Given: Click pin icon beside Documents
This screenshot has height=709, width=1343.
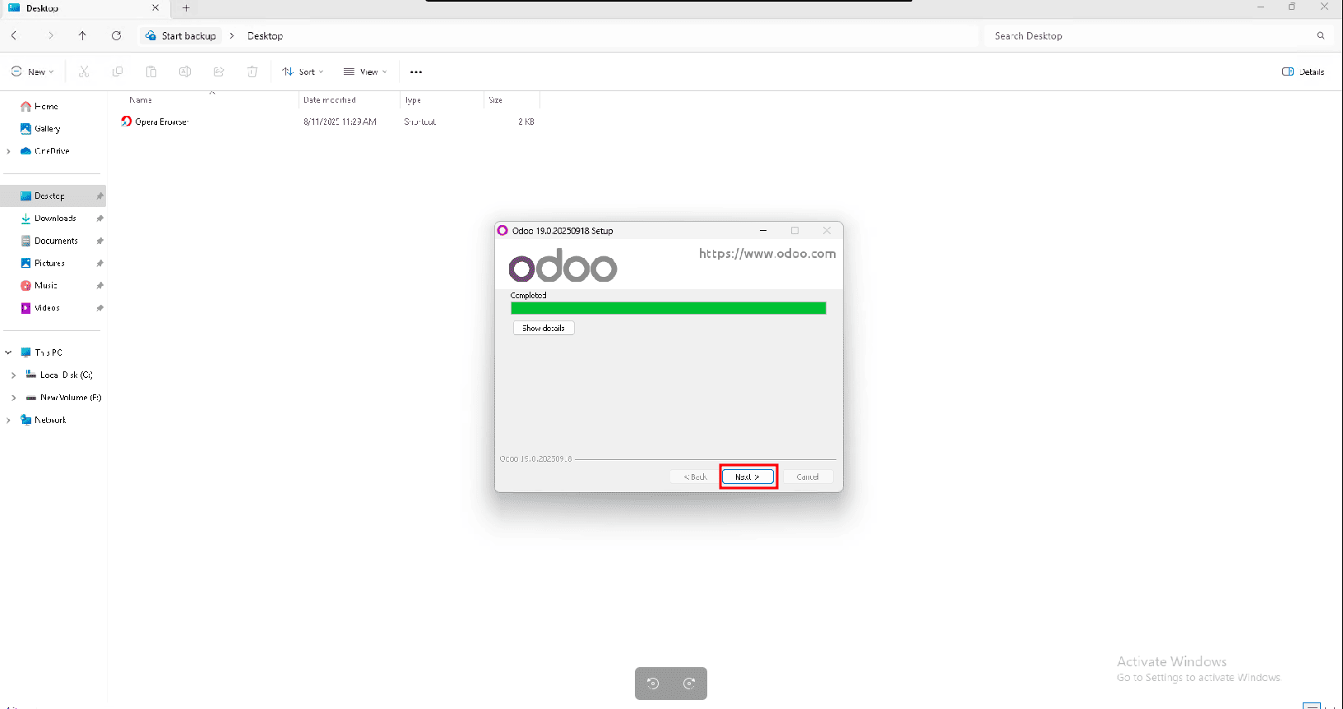Looking at the screenshot, I should (x=100, y=241).
